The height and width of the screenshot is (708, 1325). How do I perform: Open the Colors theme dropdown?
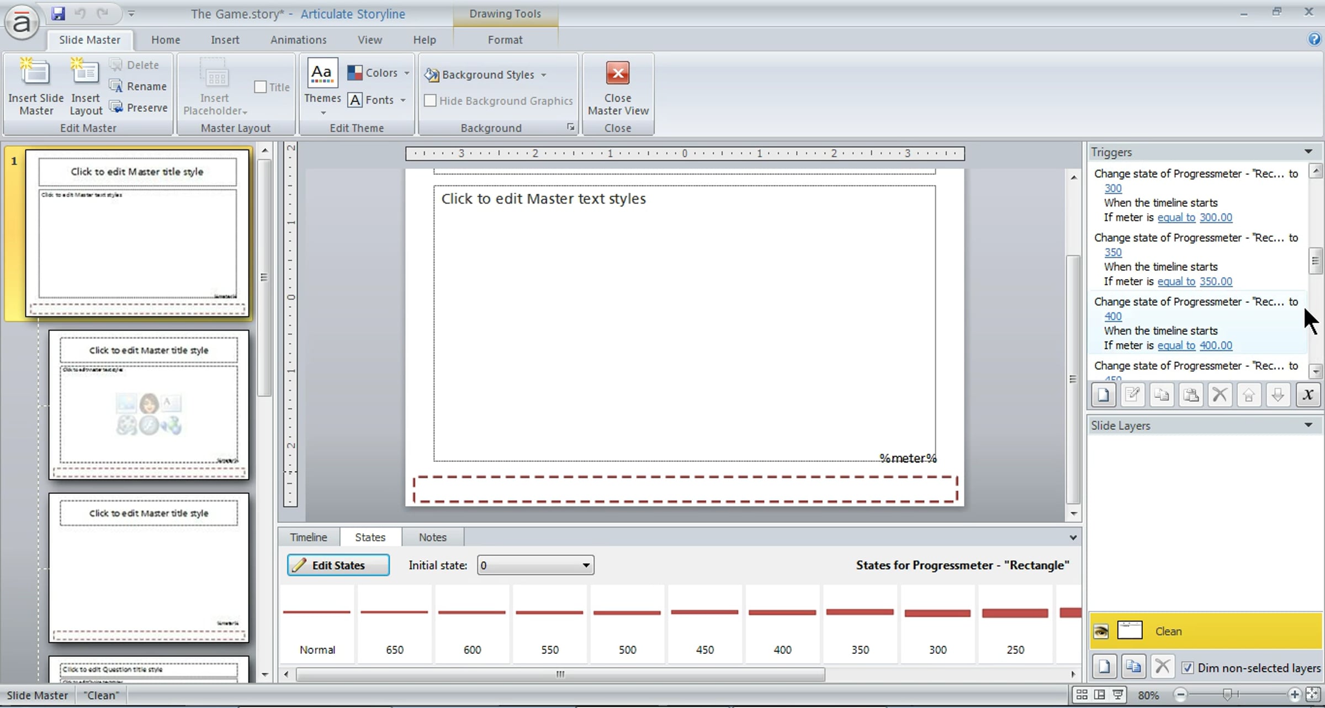click(406, 73)
